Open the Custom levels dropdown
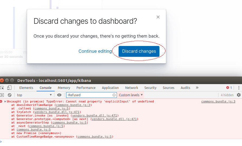242x146 pixels. 131,95
